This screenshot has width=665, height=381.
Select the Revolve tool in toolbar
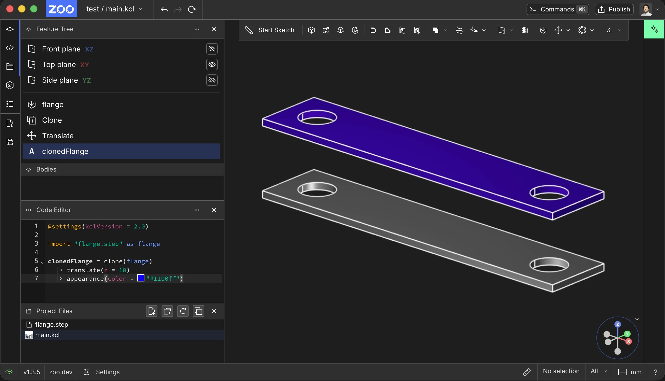(x=355, y=30)
